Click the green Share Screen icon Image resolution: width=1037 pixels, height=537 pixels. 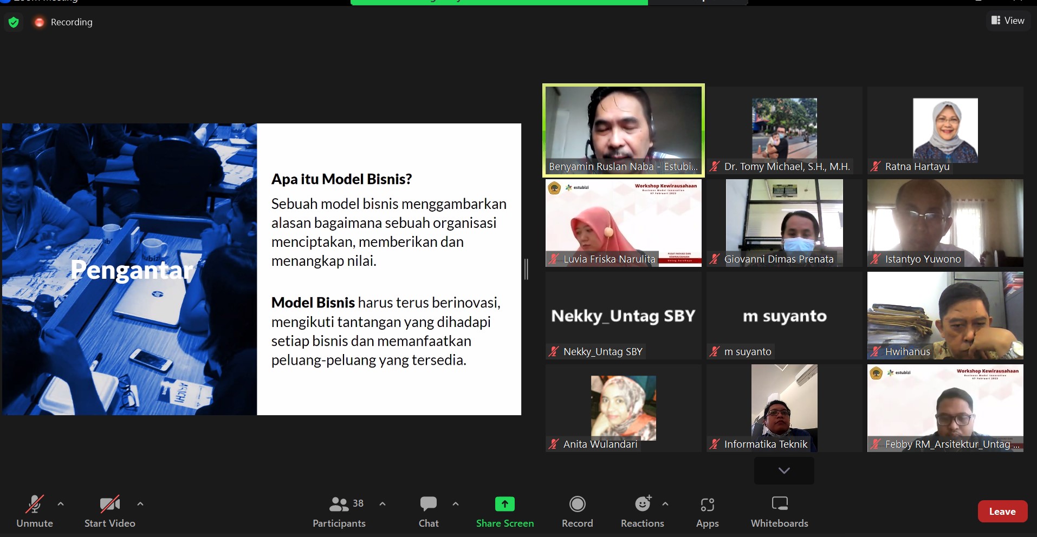(504, 505)
